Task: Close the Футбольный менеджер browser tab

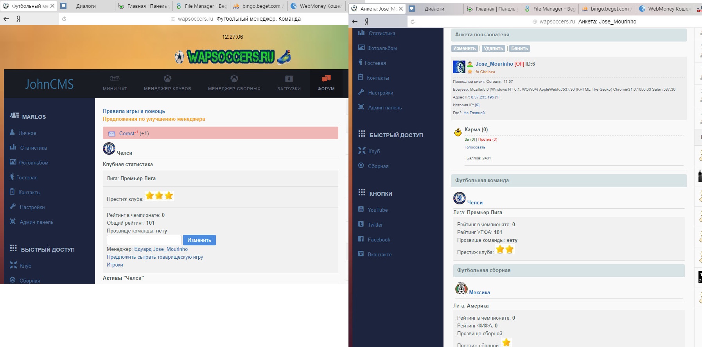Action: click(52, 6)
